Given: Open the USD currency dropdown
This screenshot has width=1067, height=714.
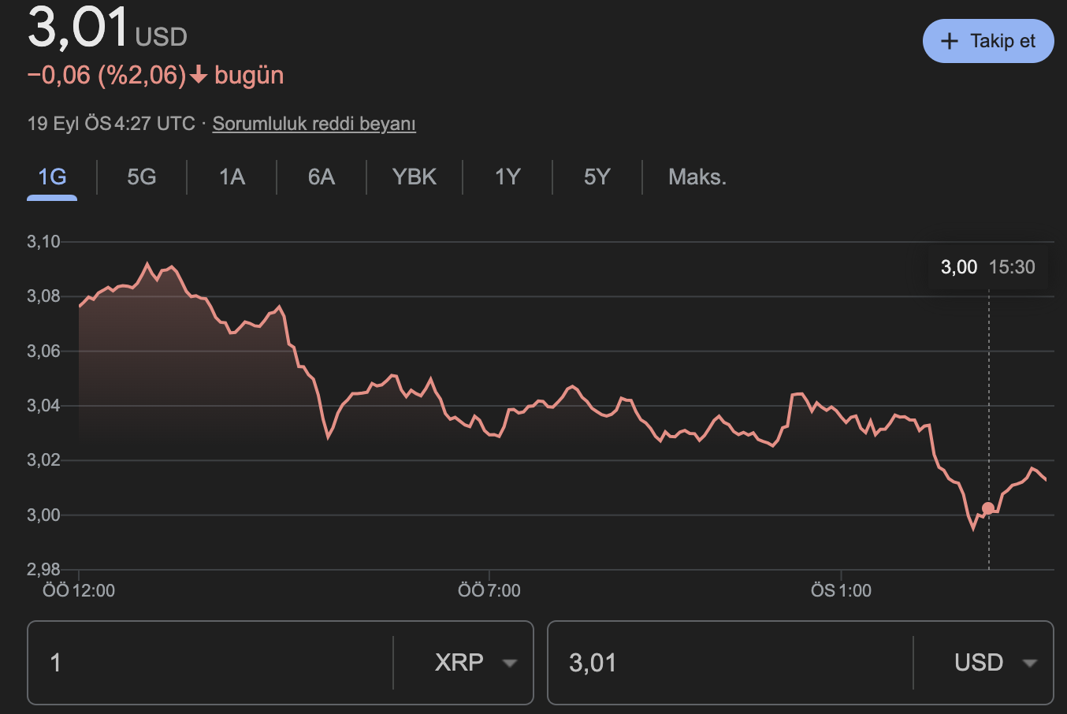Looking at the screenshot, I should pos(995,663).
